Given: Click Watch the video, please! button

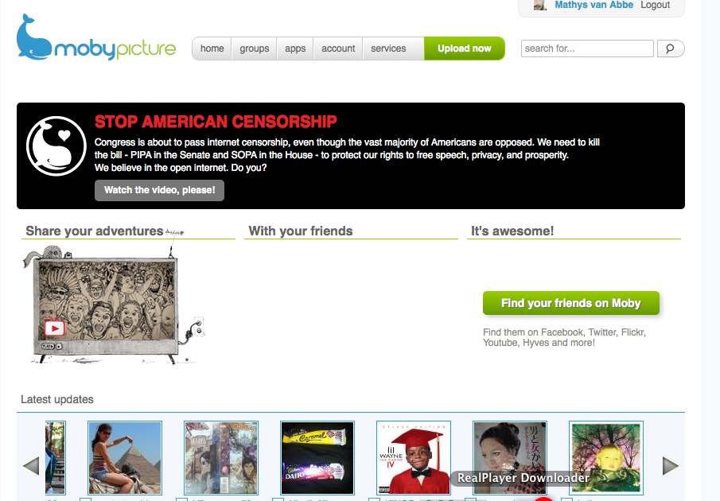Looking at the screenshot, I should pyautogui.click(x=159, y=190).
